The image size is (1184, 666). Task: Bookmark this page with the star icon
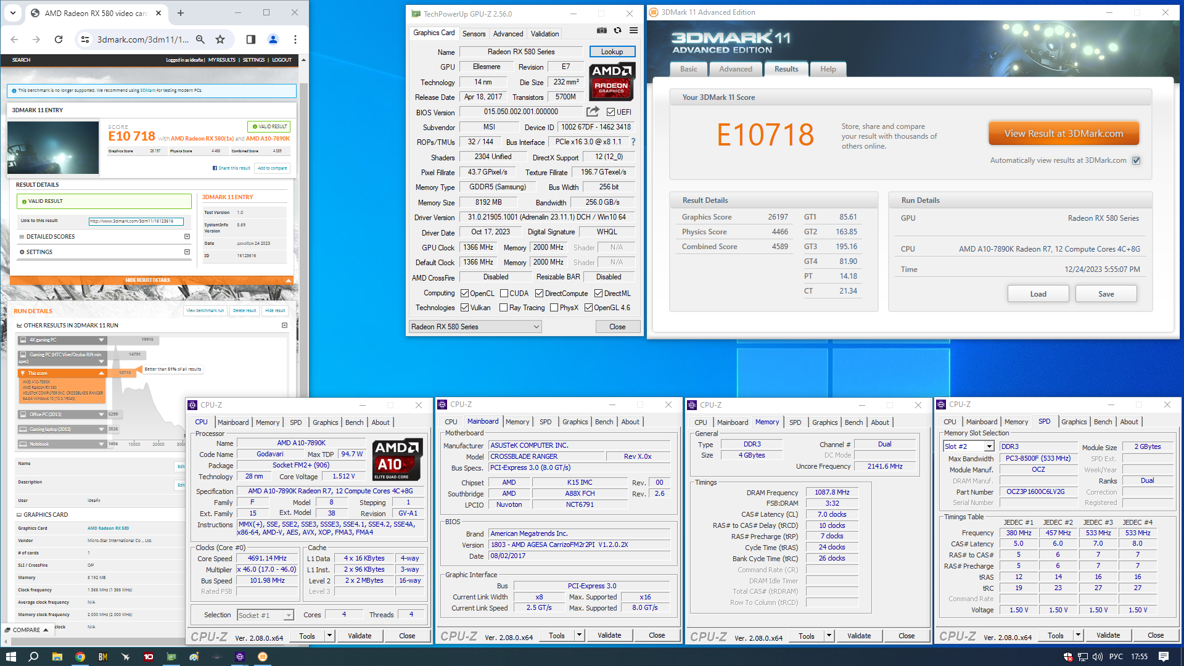coord(220,39)
